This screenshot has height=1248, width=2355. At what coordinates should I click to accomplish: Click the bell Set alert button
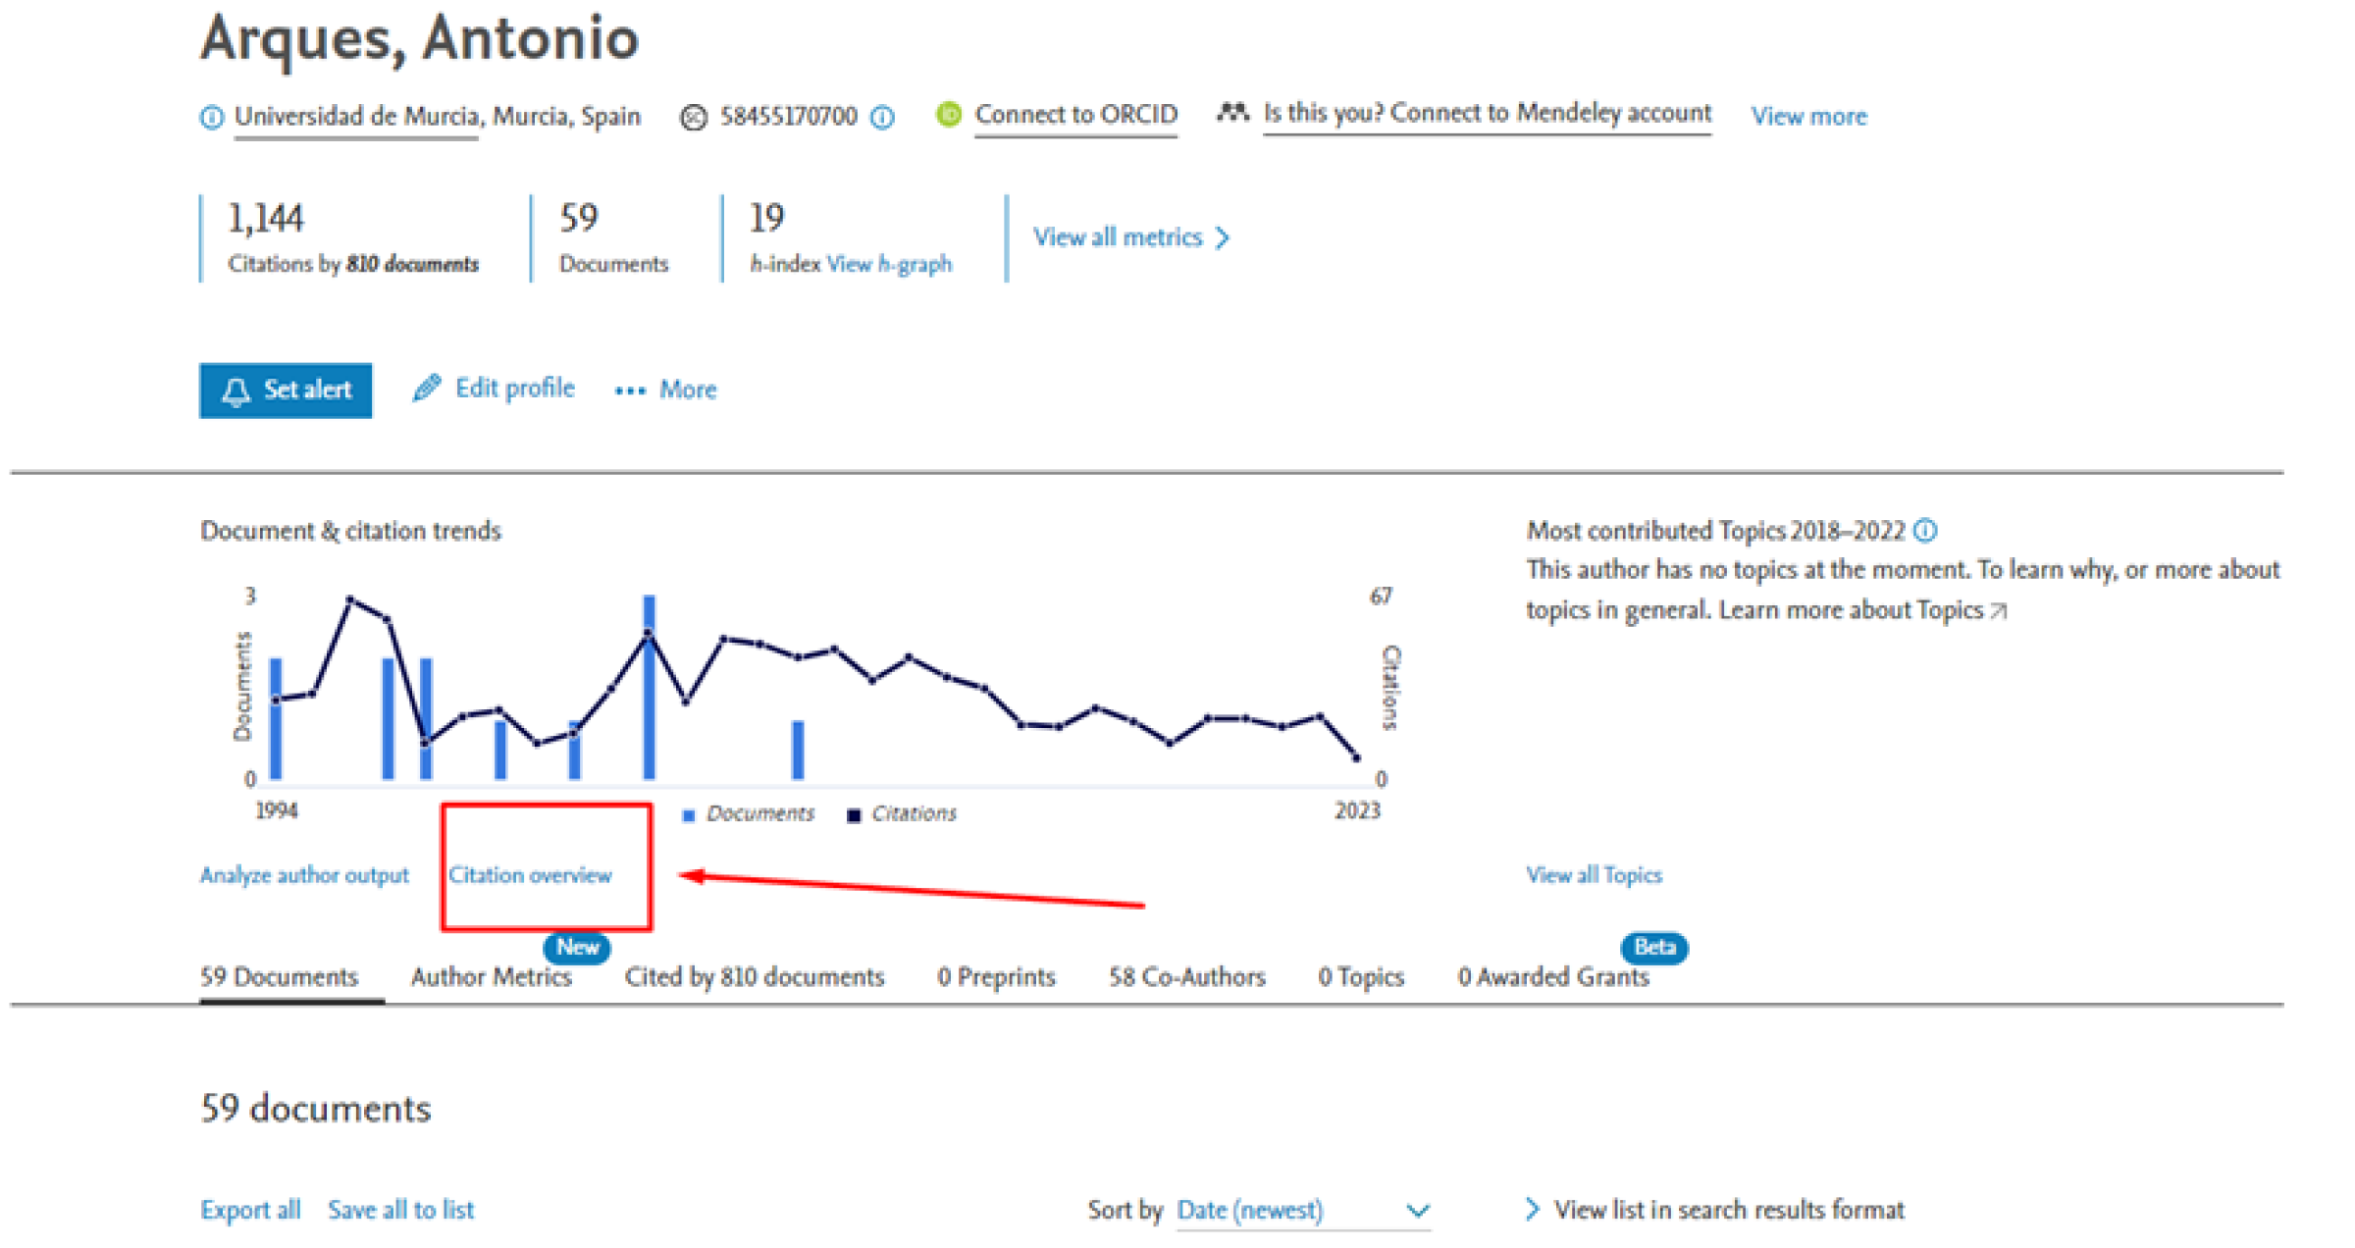[286, 390]
